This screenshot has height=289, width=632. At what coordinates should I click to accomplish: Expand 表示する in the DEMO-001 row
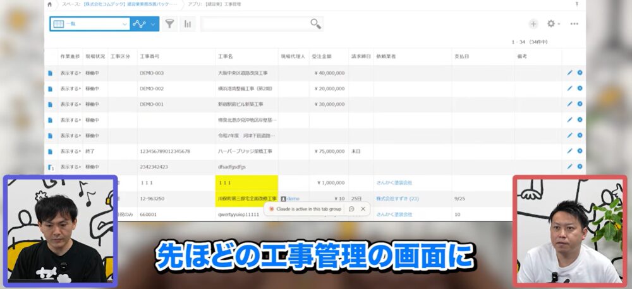[x=70, y=104]
